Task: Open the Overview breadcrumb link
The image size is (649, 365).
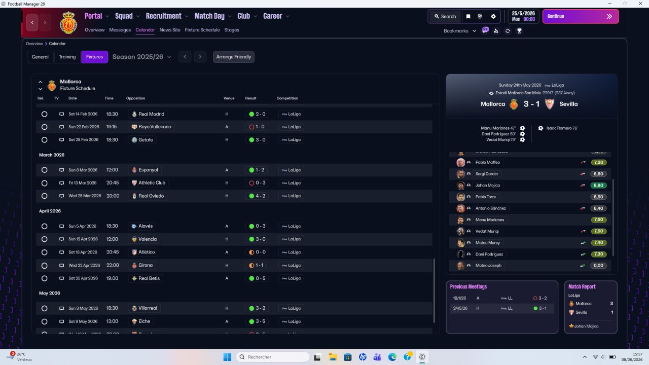Action: [x=34, y=44]
